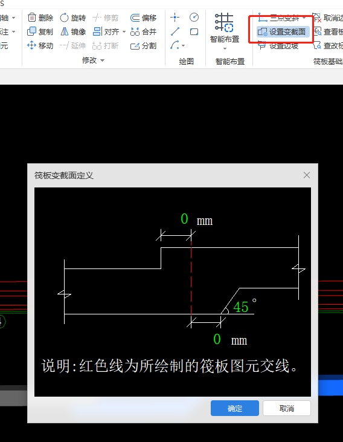Image resolution: width=343 pixels, height=442 pixels.
Task: Click the 删除 (delete) tool
Action: (x=40, y=18)
